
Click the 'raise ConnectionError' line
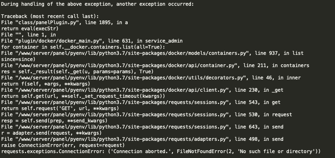pos(63,145)
